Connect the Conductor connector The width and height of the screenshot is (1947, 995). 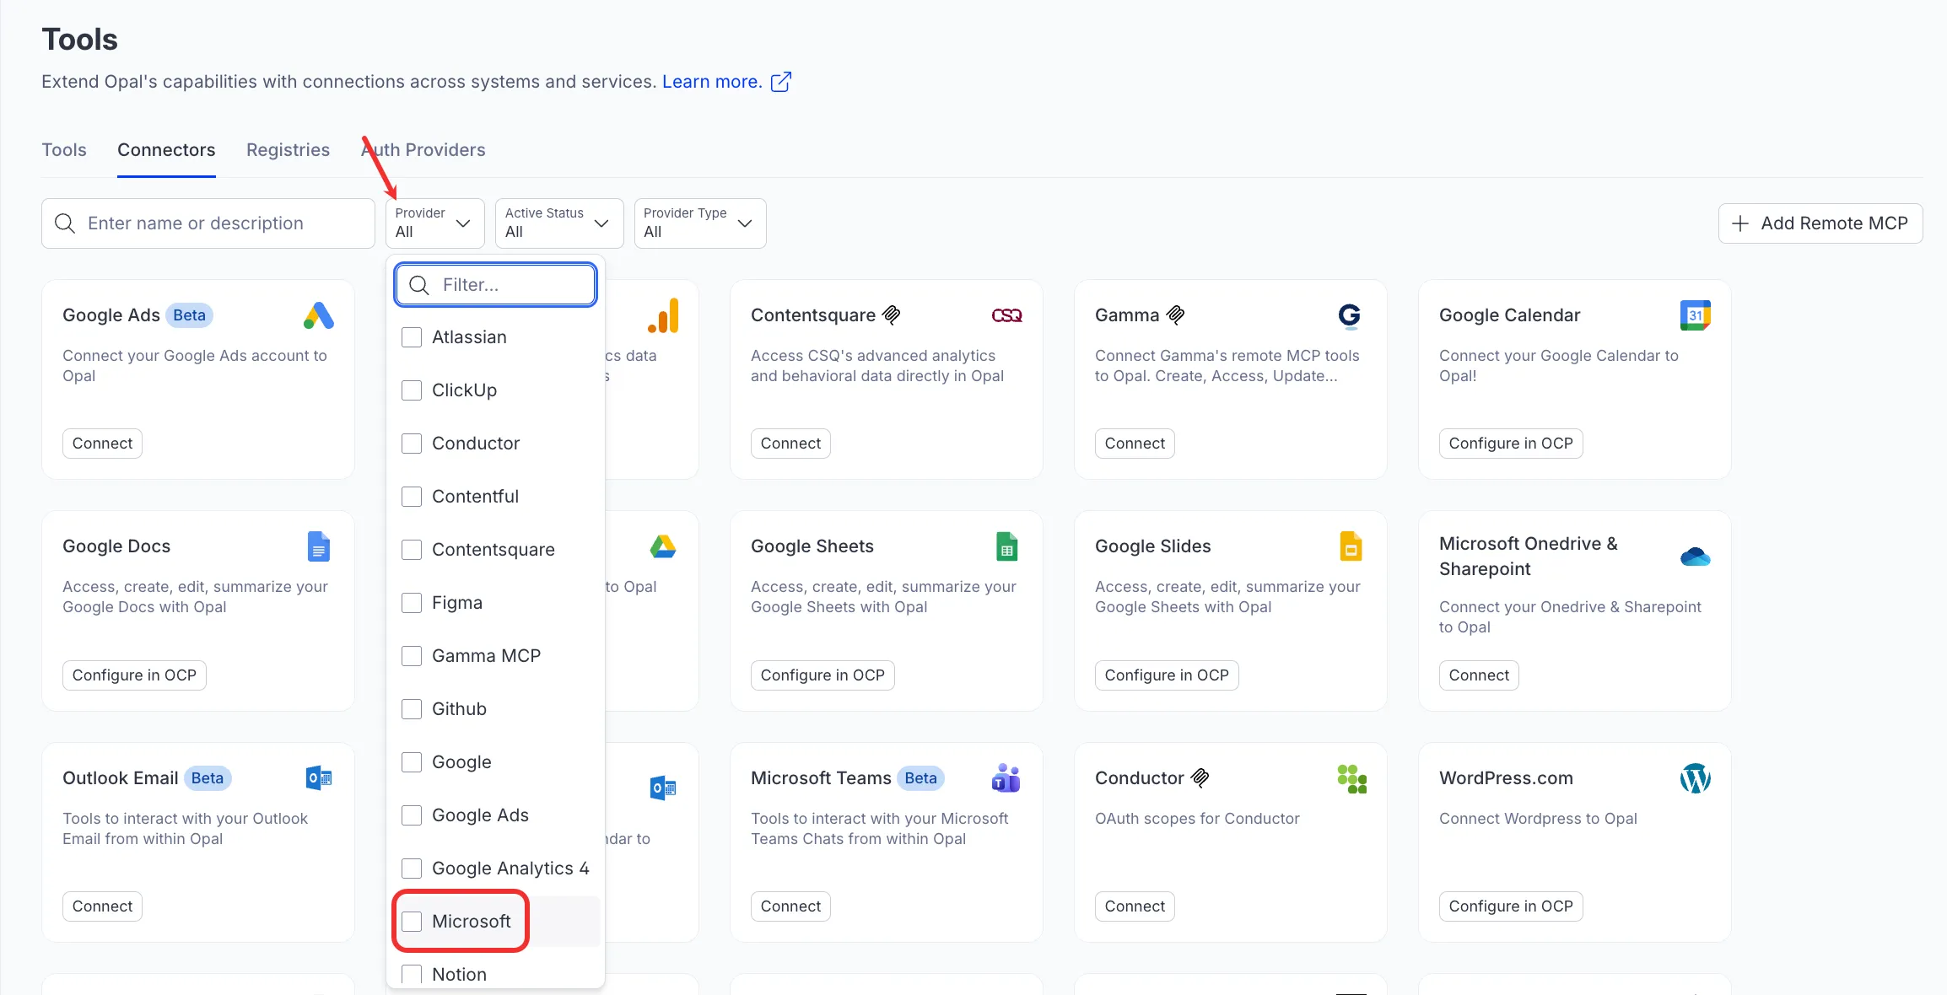(x=1135, y=906)
